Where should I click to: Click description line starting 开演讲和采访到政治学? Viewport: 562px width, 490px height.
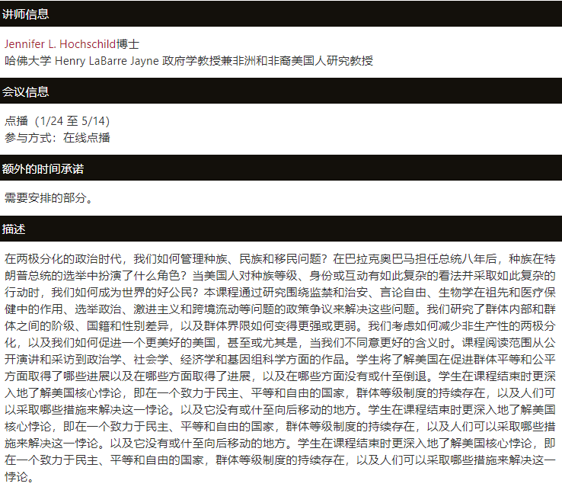click(280, 360)
